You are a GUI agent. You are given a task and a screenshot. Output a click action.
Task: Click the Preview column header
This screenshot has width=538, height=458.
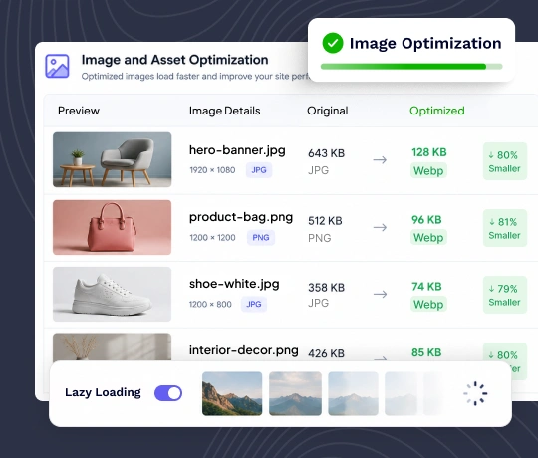[x=79, y=111]
